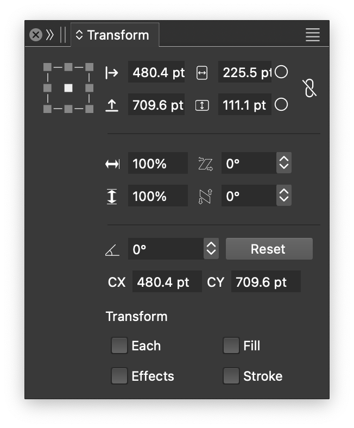354x428 pixels.
Task: Click the horizontal scale icon
Action: (x=112, y=164)
